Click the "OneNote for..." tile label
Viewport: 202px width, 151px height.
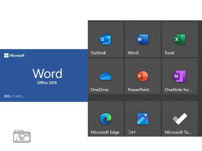(x=178, y=90)
